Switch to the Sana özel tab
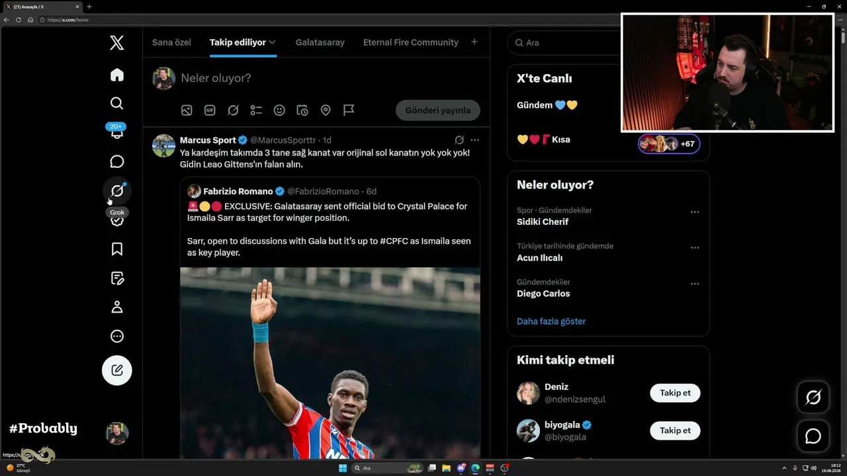The height and width of the screenshot is (476, 847). pyautogui.click(x=171, y=42)
